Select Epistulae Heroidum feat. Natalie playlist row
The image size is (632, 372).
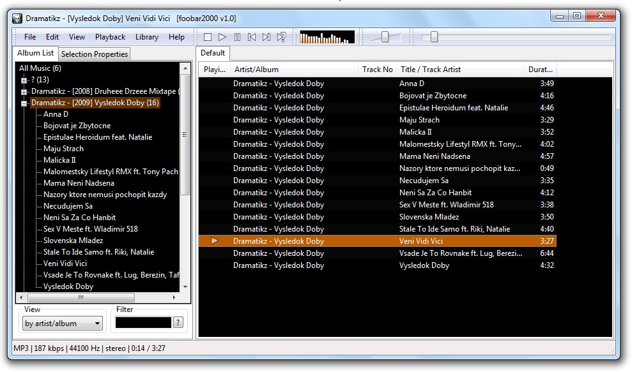tap(378, 107)
